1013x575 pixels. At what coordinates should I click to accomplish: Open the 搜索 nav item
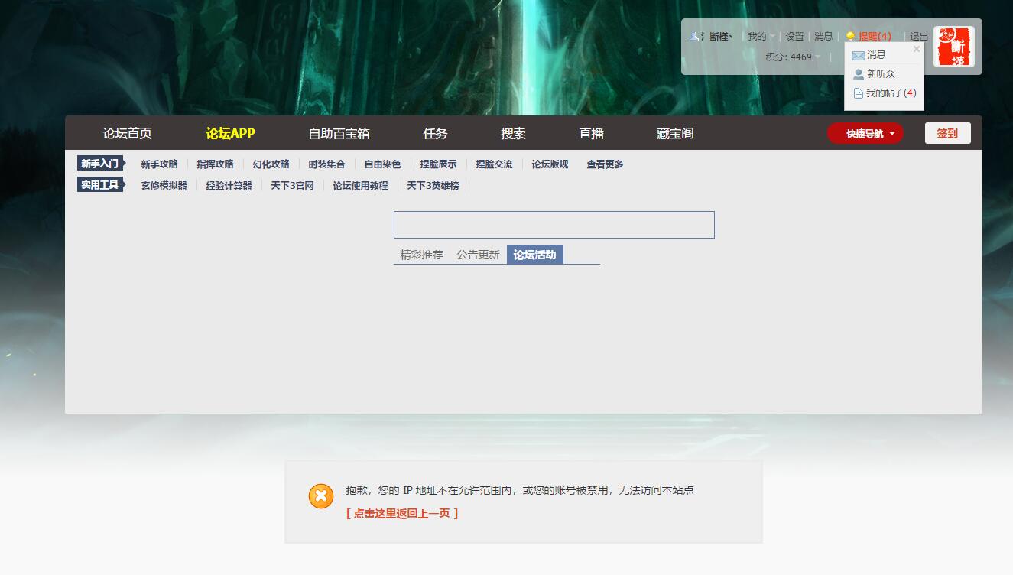pyautogui.click(x=513, y=133)
